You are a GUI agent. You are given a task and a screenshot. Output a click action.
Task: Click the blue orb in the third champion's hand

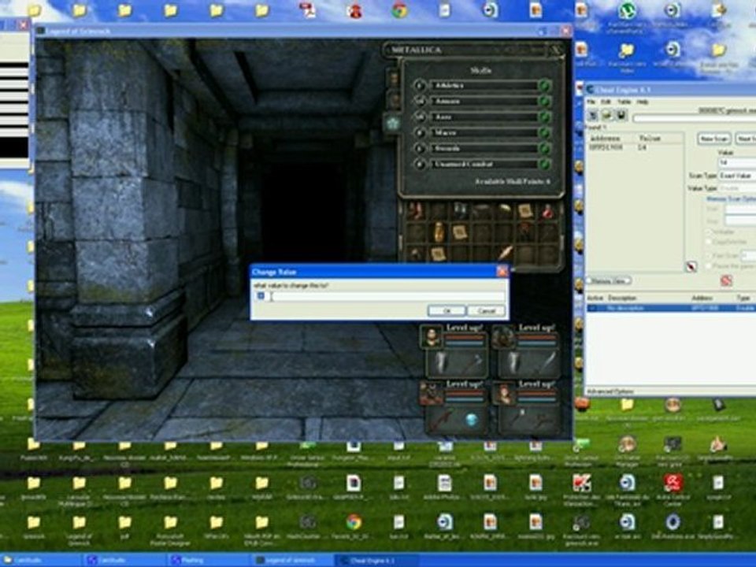coord(472,420)
